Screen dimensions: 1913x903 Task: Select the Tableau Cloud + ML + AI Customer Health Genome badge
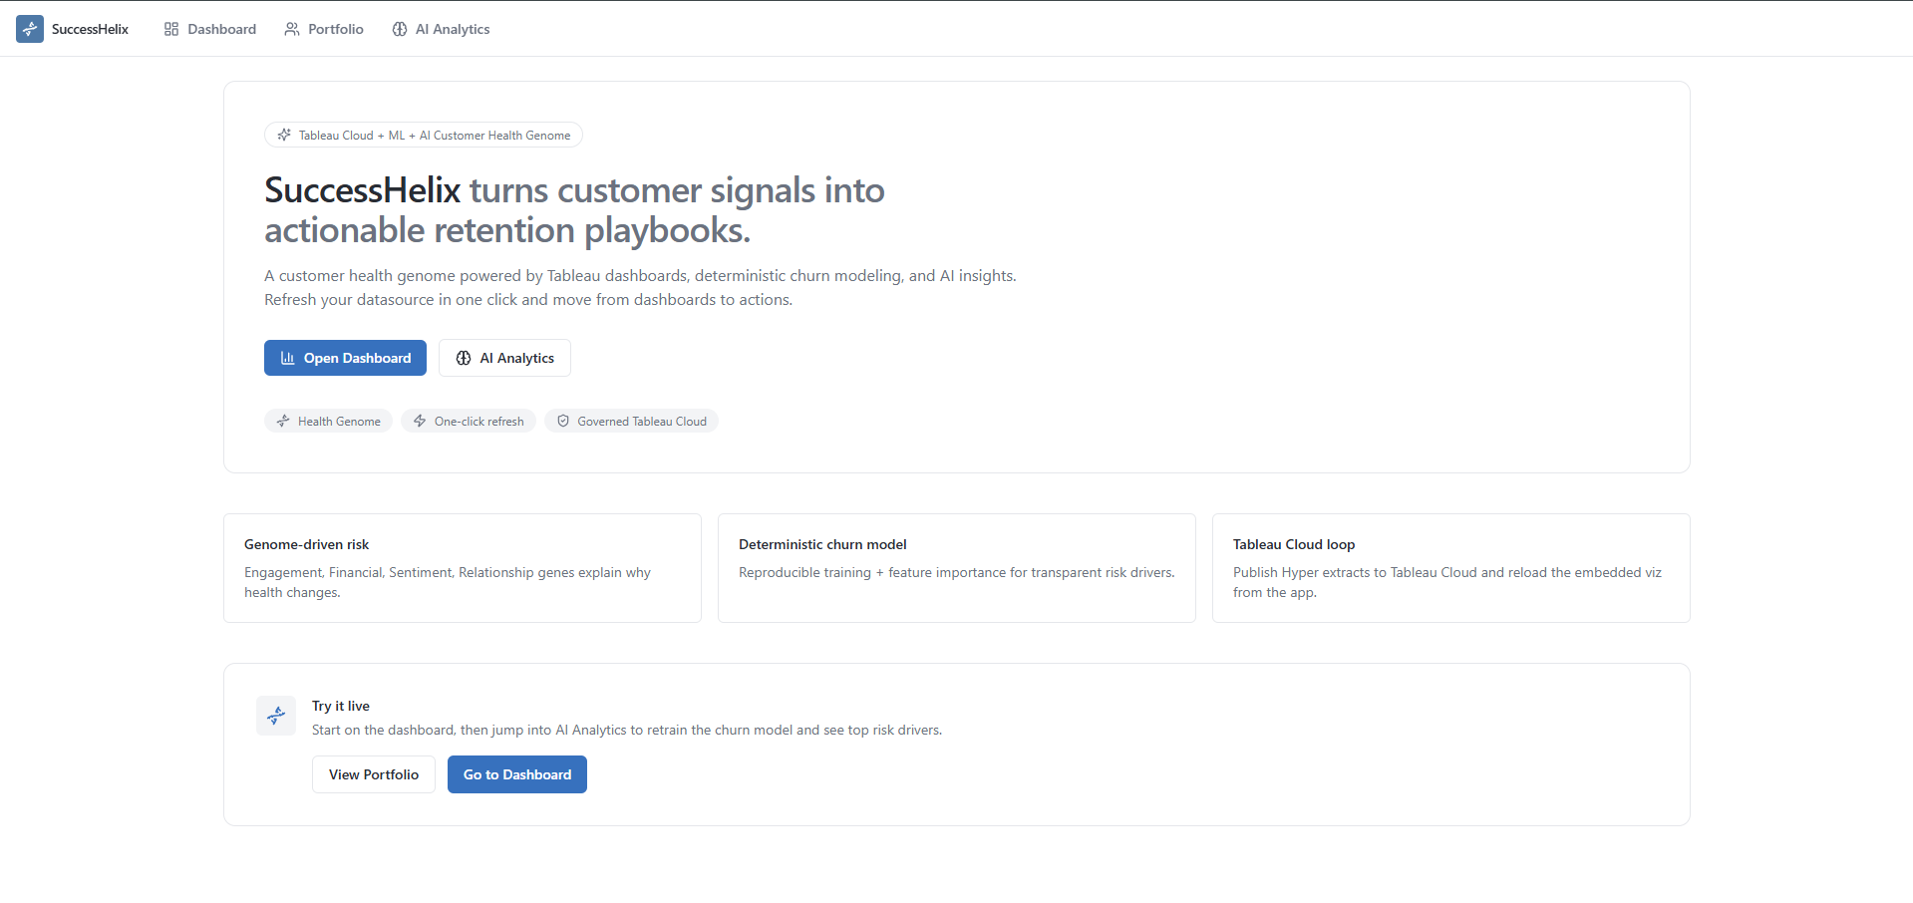424,135
